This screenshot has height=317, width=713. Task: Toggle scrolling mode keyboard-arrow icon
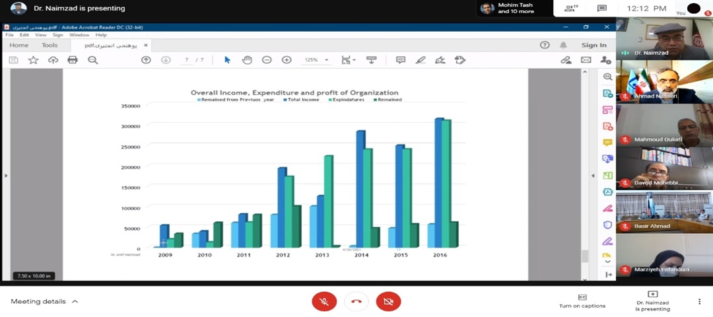tap(372, 59)
